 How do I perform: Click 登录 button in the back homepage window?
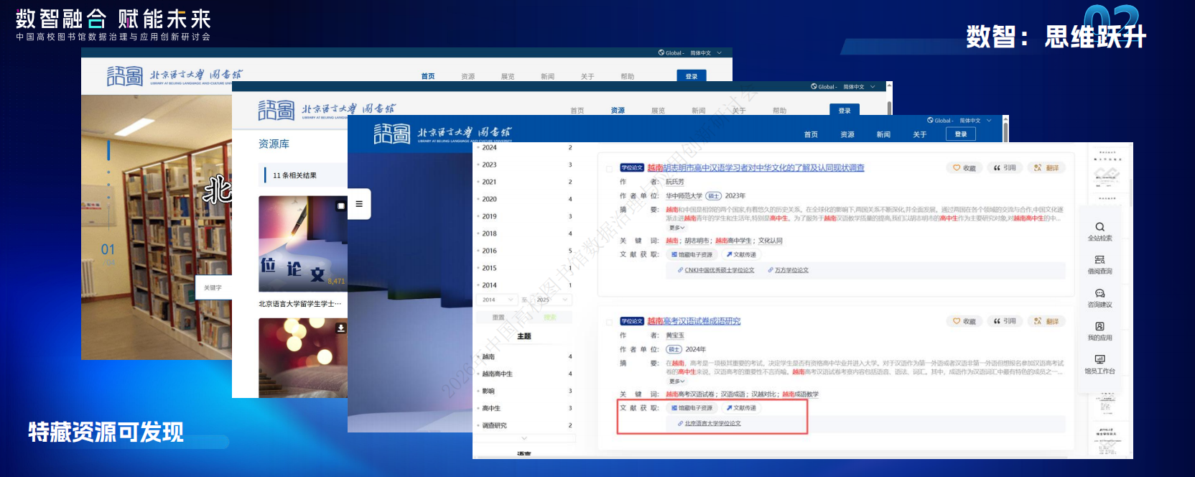click(x=692, y=76)
